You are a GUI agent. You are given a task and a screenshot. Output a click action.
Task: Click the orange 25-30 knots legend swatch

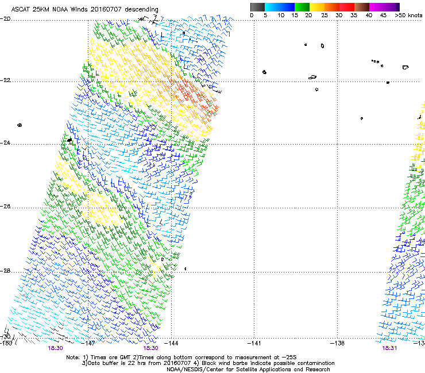[x=331, y=7]
